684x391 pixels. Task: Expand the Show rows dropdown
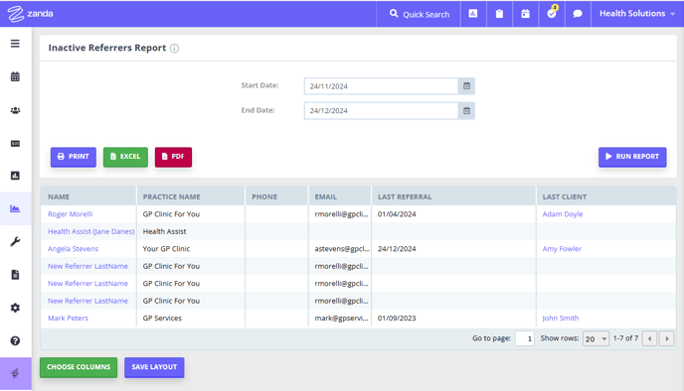pyautogui.click(x=596, y=338)
